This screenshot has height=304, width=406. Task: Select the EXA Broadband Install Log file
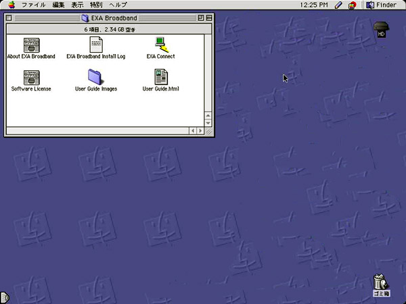coord(96,45)
